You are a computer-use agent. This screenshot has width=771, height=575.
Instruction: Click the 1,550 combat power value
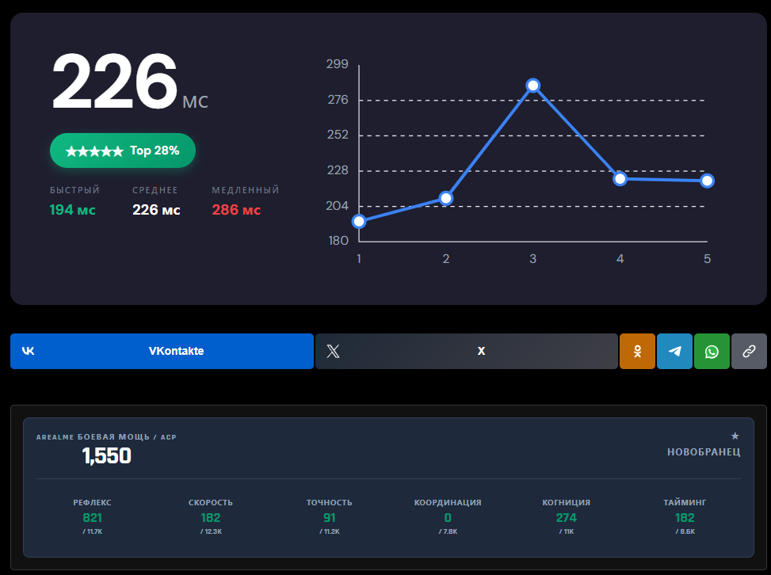pos(107,455)
